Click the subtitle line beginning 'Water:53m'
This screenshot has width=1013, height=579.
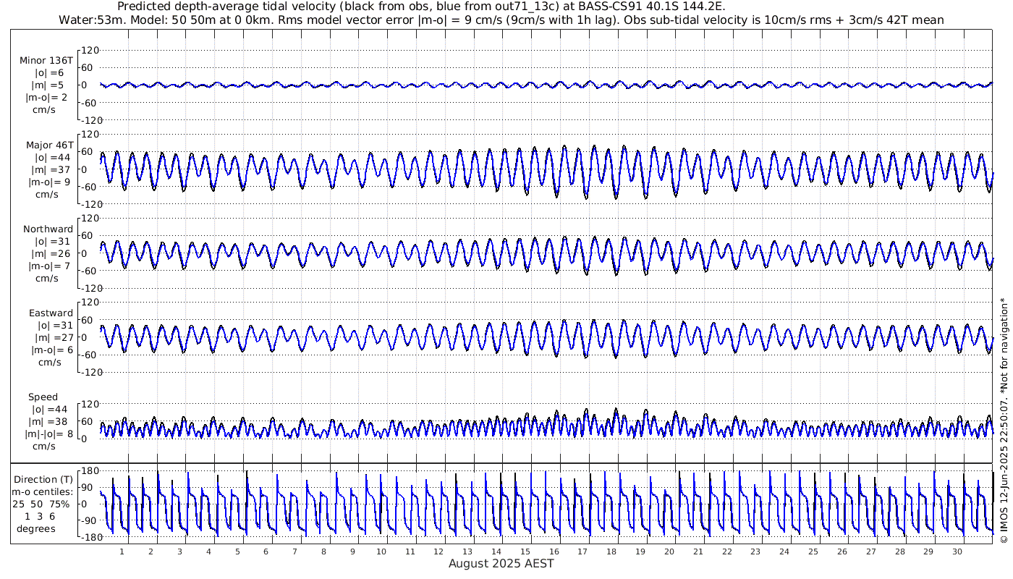(x=501, y=20)
